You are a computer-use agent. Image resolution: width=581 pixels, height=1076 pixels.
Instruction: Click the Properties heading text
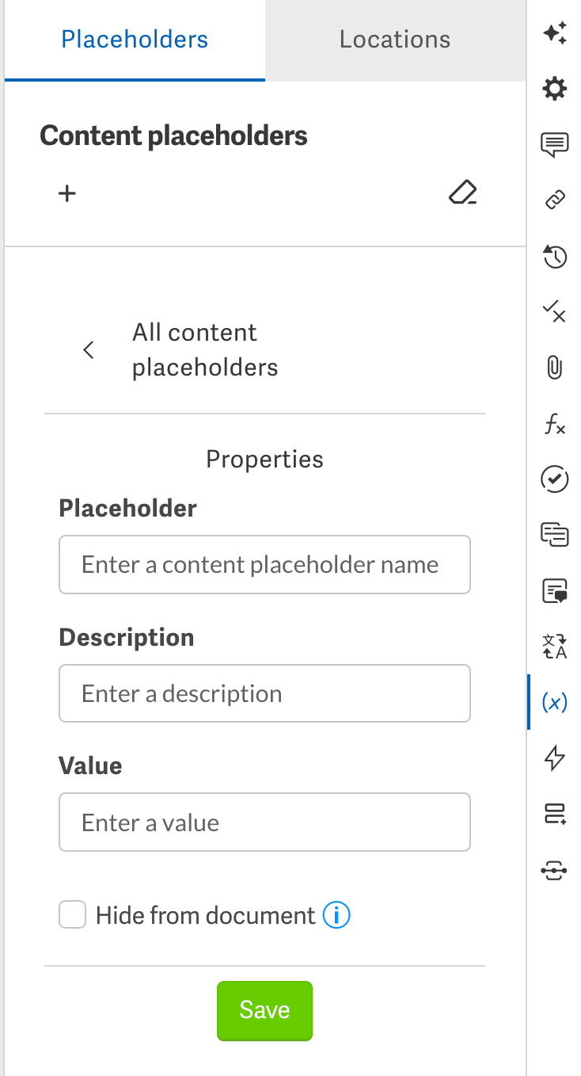click(x=264, y=460)
